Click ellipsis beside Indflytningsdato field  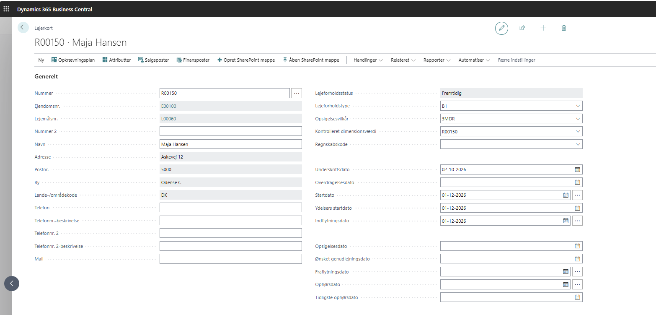click(577, 221)
